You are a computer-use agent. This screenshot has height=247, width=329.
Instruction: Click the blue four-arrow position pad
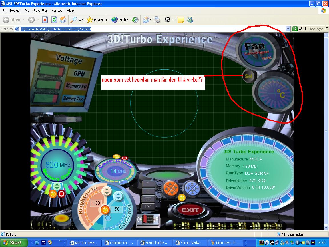tap(192, 189)
